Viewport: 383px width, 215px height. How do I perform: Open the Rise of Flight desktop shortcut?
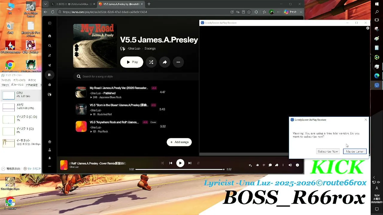click(31, 10)
